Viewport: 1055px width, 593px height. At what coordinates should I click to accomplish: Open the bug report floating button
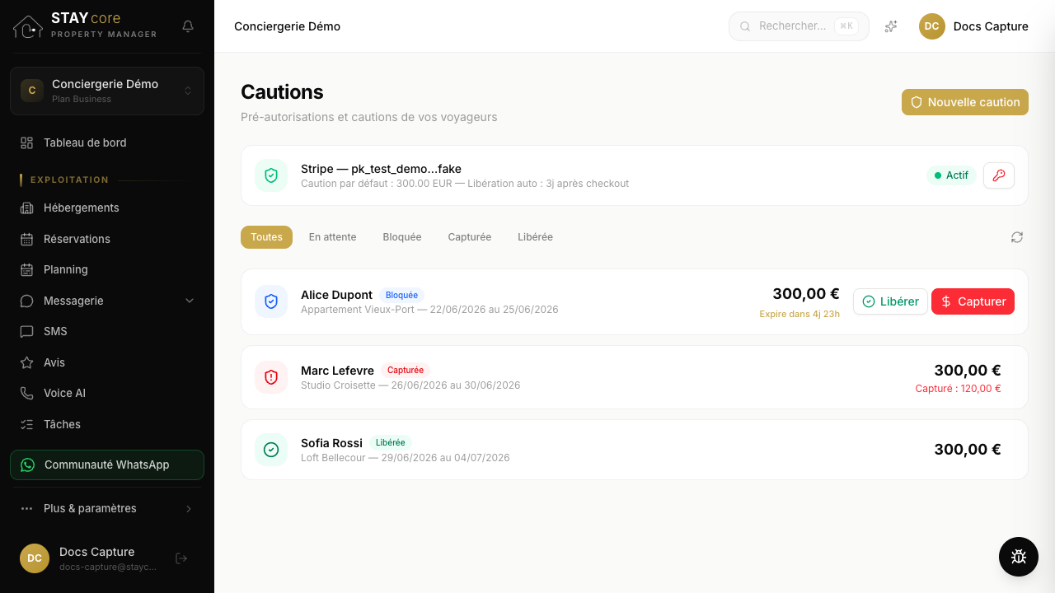pos(1019,557)
